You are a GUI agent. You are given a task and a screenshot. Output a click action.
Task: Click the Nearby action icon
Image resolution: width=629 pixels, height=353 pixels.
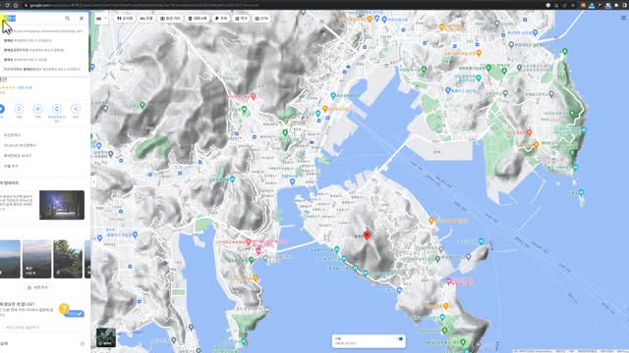(37, 109)
